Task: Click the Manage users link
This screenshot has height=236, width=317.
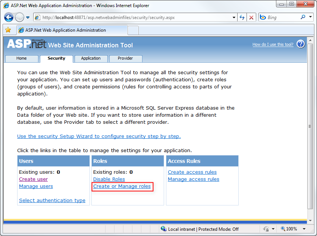Action: click(36, 186)
